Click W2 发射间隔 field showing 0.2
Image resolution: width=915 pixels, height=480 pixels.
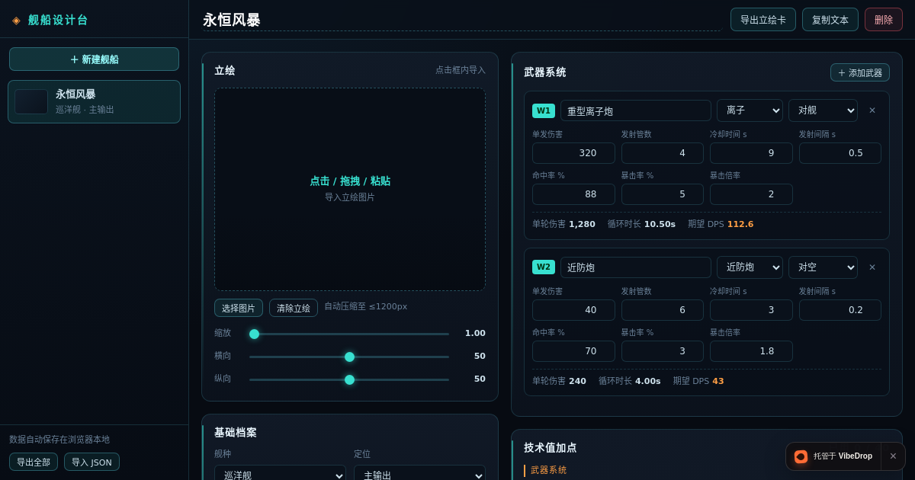tap(840, 310)
